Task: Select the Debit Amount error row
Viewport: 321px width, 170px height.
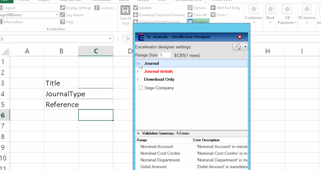Action: click(x=192, y=167)
